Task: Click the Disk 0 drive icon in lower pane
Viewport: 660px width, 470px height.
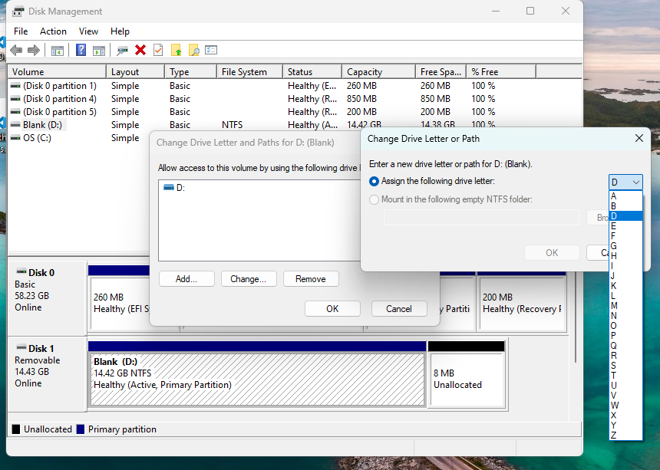Action: [x=21, y=271]
